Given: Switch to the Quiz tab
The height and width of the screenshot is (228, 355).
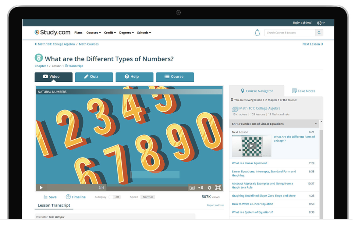Looking at the screenshot, I should [x=94, y=77].
